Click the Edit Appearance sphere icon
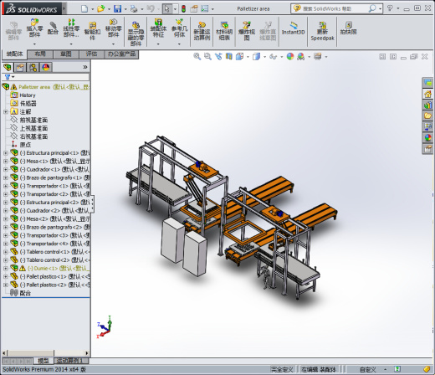This screenshot has width=435, height=375. 290,56
